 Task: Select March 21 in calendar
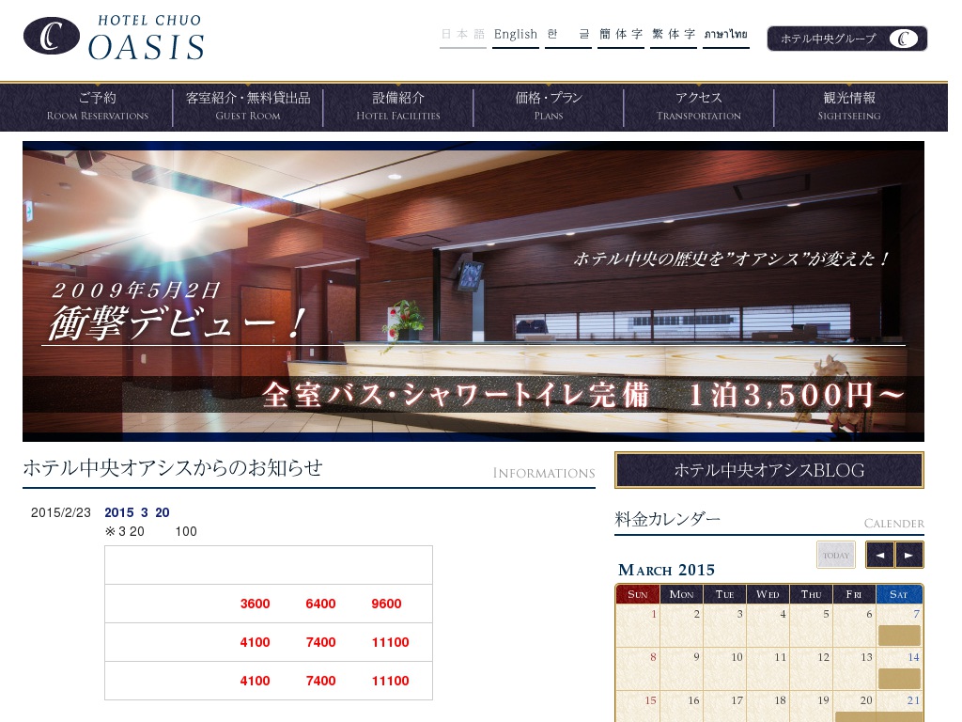(x=900, y=707)
